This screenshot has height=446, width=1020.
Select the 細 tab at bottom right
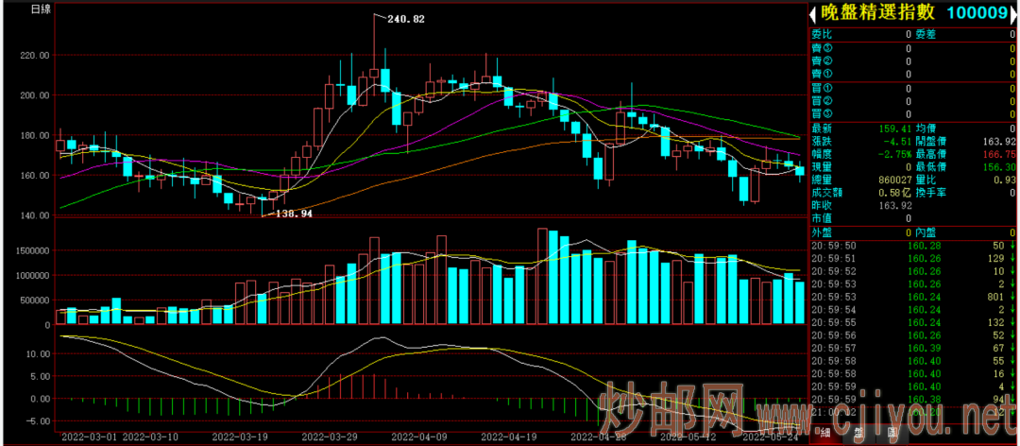pyautogui.click(x=824, y=434)
